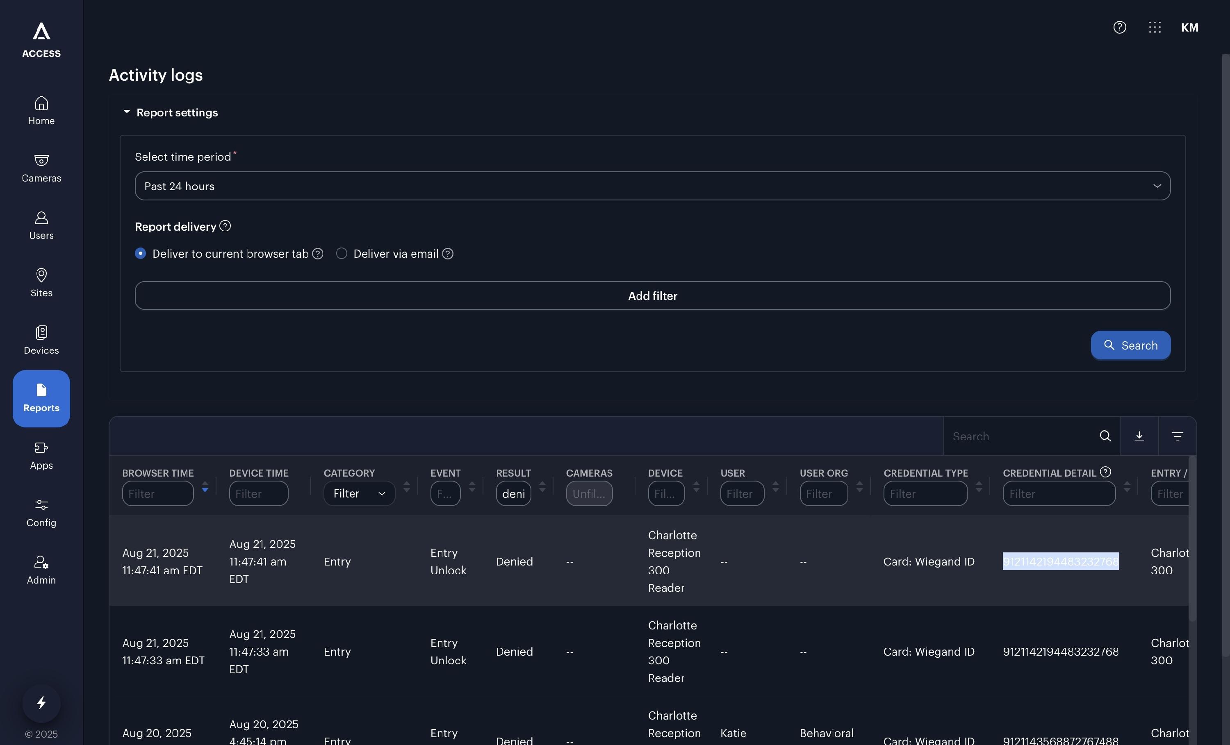Sort by Credential Detail column

[x=1127, y=486]
